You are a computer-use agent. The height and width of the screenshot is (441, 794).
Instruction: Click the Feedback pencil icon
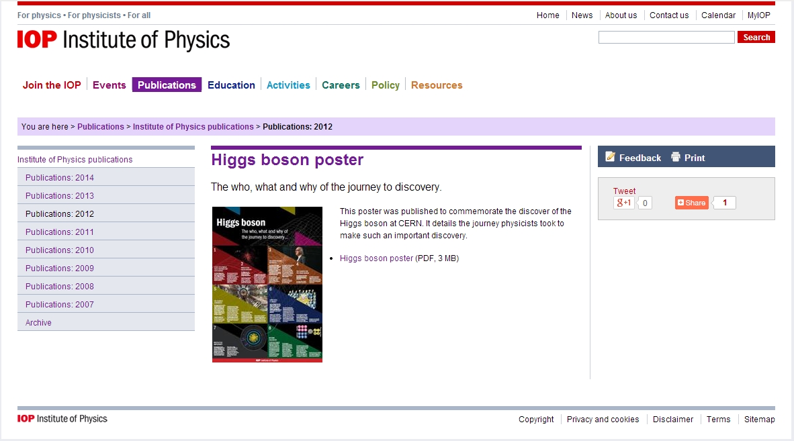click(610, 157)
